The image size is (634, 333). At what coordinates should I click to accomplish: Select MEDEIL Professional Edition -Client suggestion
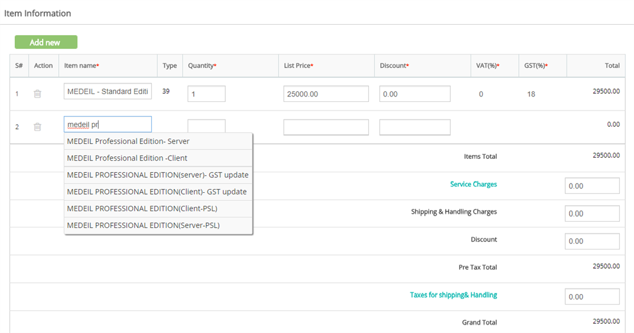click(158, 158)
